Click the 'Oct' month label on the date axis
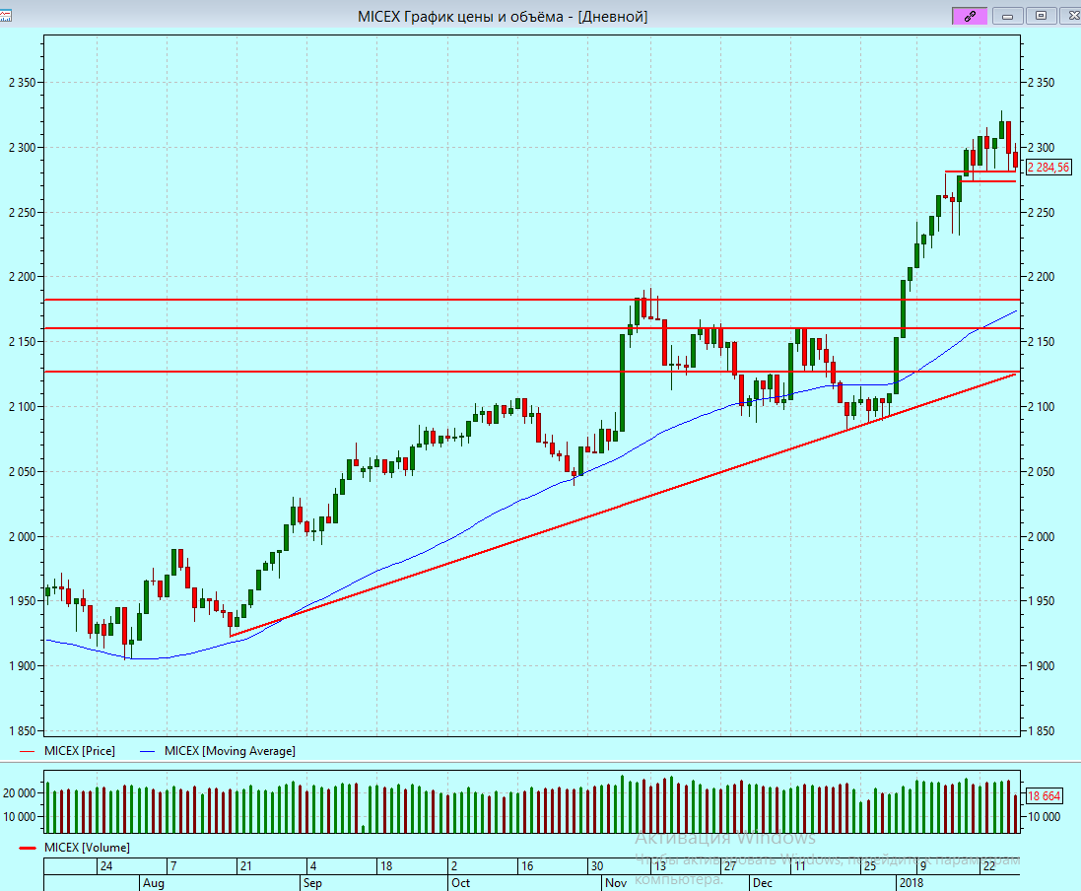This screenshot has width=1081, height=891. (x=460, y=883)
